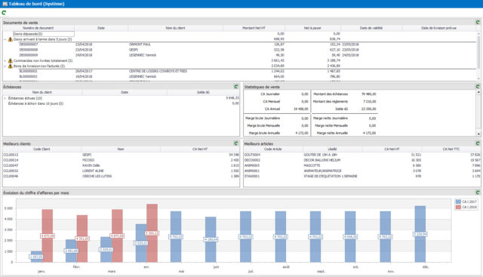Click the Tableau de bord window icon
The width and height of the screenshot is (483, 277).
tap(5, 4)
